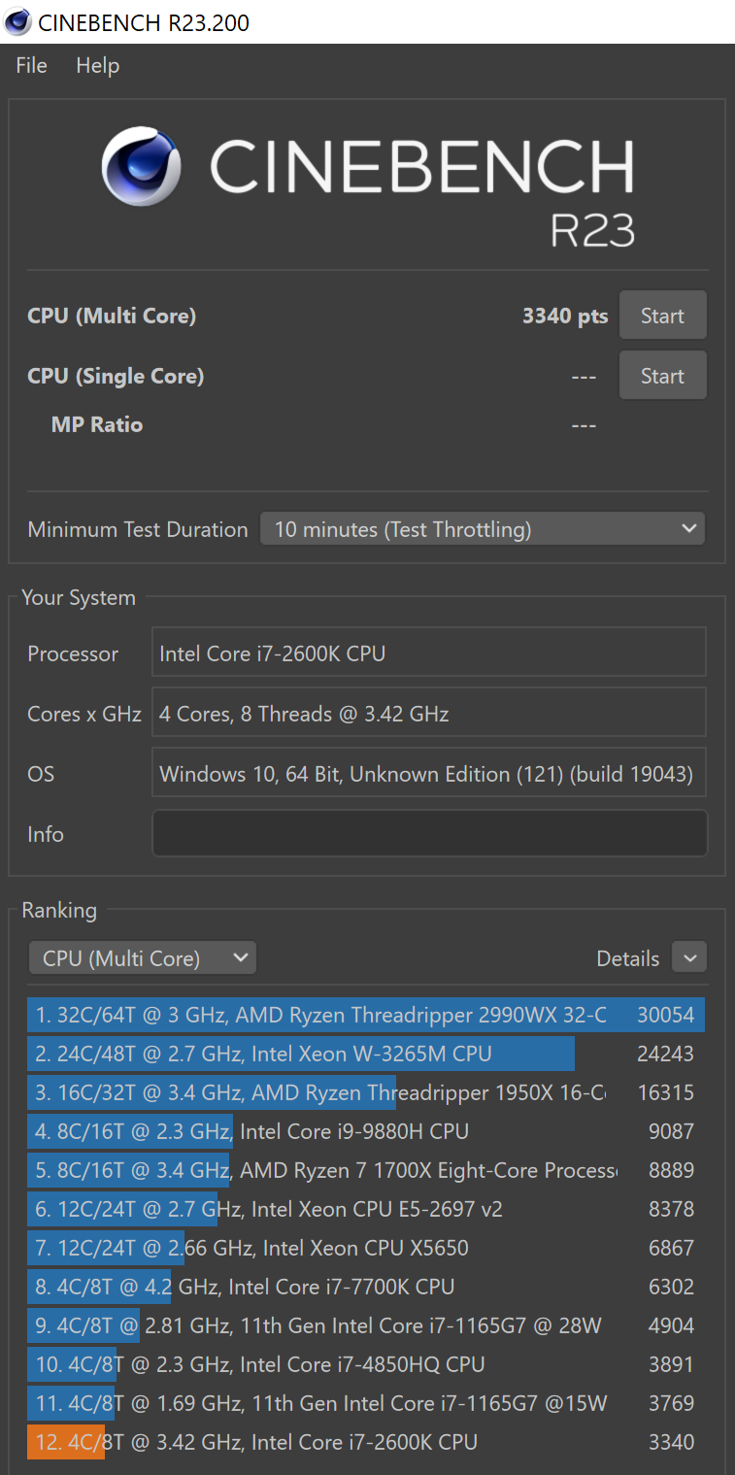Viewport: 735px width, 1475px height.
Task: Click the 3340 pts multi core score
Action: (565, 316)
